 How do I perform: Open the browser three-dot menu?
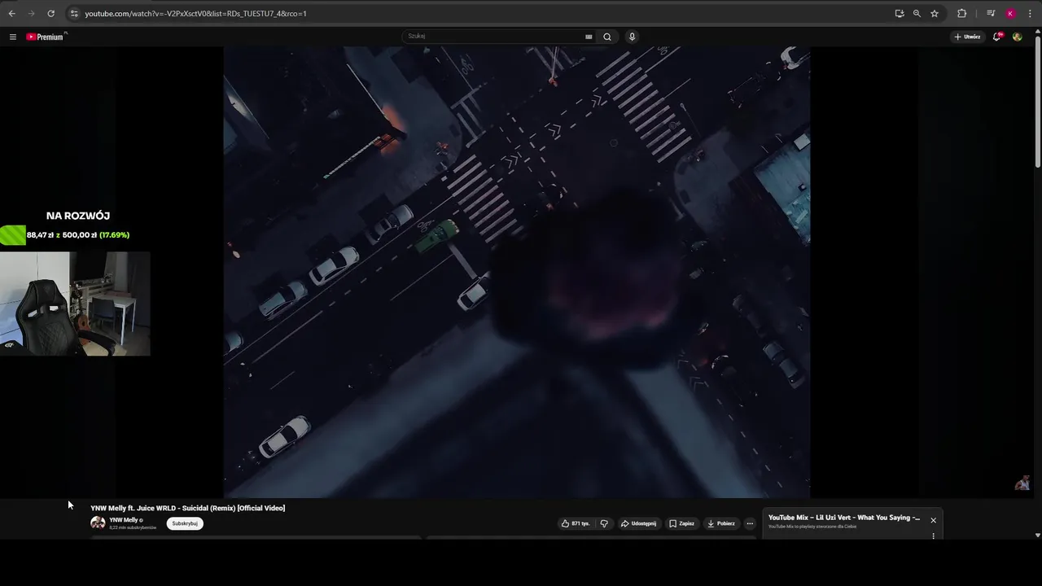pyautogui.click(x=1030, y=14)
